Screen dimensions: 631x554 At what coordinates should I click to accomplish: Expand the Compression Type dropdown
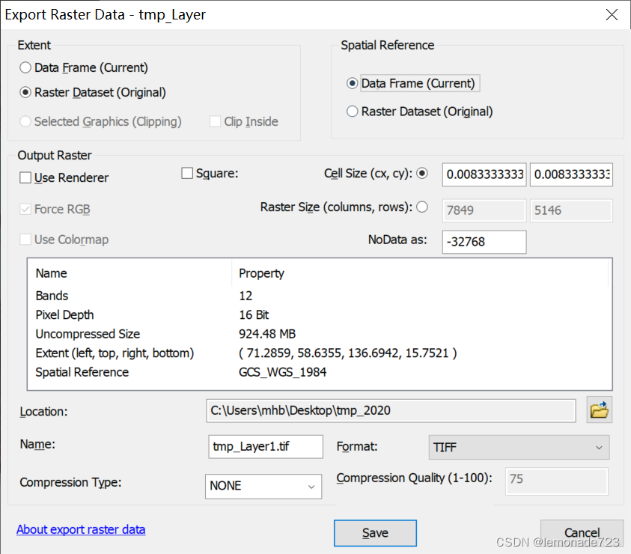[263, 487]
